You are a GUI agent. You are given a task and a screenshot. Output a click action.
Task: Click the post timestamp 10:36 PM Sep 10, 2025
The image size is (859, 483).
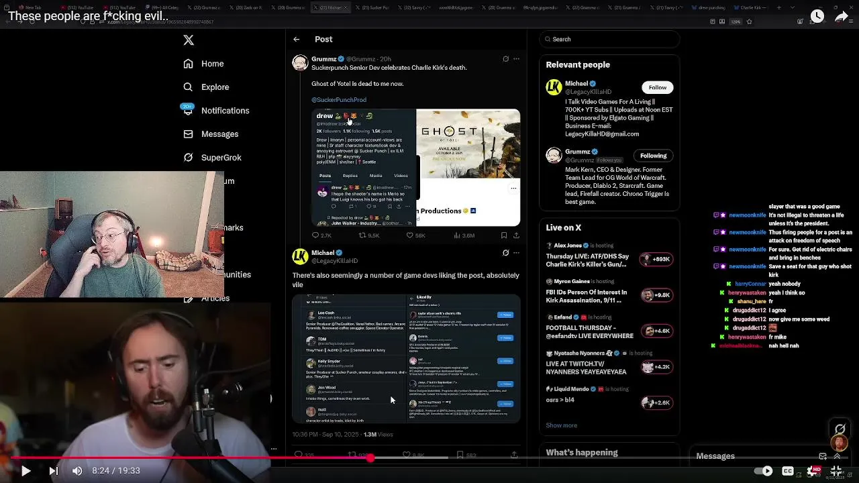325,435
